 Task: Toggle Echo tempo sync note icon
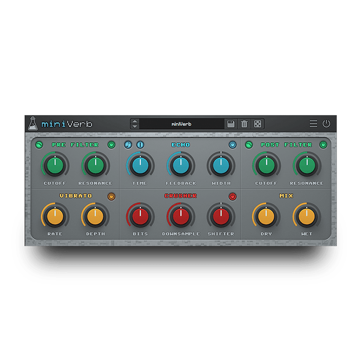click(128, 145)
